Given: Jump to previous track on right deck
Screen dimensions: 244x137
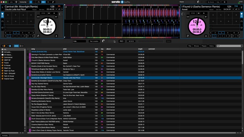Looking at the screenshot, I should click(x=199, y=13).
